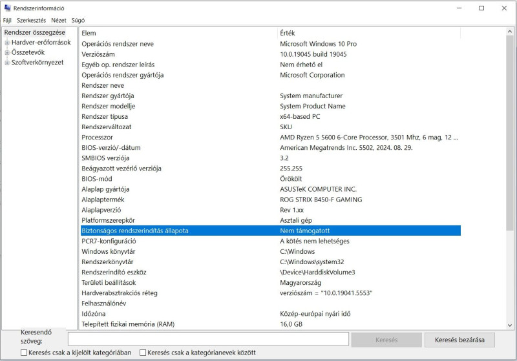
Task: Expand the Hardver-erőforrások tree node
Action: click(7, 43)
